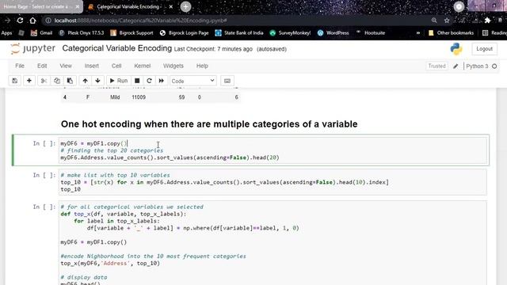
Task: Click the Python logo icon
Action: [x=456, y=49]
